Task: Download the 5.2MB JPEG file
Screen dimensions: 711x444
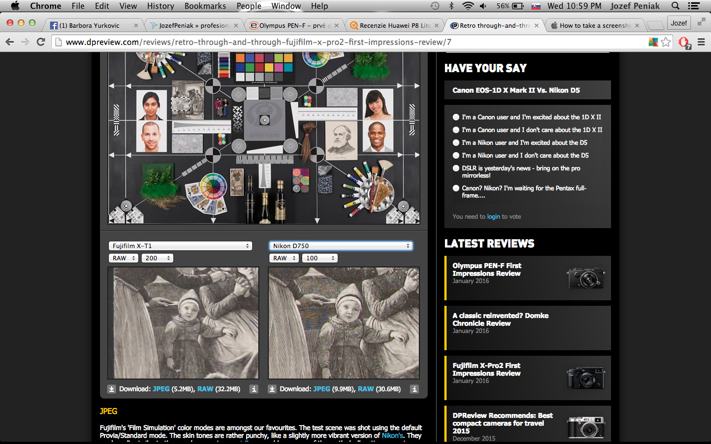Action: click(161, 389)
